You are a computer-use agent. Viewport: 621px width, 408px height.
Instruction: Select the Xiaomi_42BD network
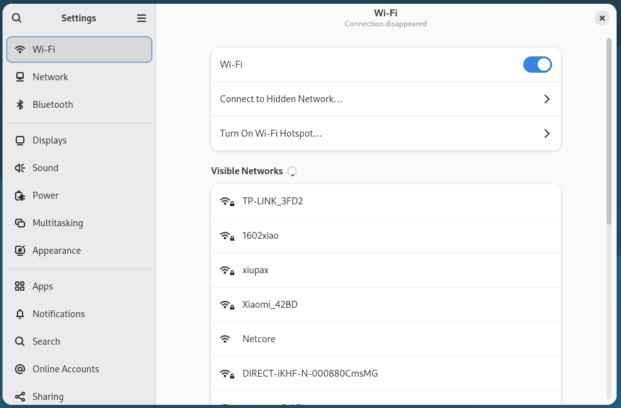[x=270, y=305]
